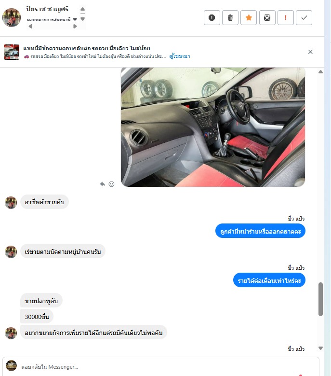This screenshot has height=376, width=331.
Task: Open the ดูโฆษณา link
Action: (x=180, y=56)
